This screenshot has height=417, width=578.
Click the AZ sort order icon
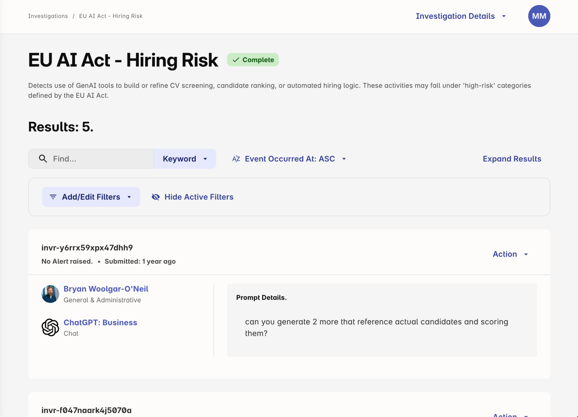pyautogui.click(x=236, y=159)
